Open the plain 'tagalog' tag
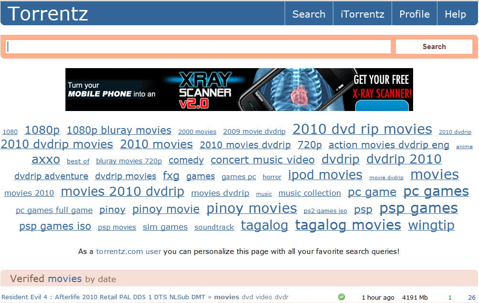 click(264, 226)
